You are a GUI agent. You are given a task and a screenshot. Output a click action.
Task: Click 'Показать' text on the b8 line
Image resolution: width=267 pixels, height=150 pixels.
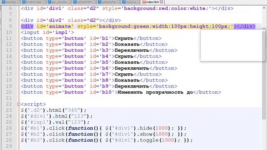pos(127,80)
